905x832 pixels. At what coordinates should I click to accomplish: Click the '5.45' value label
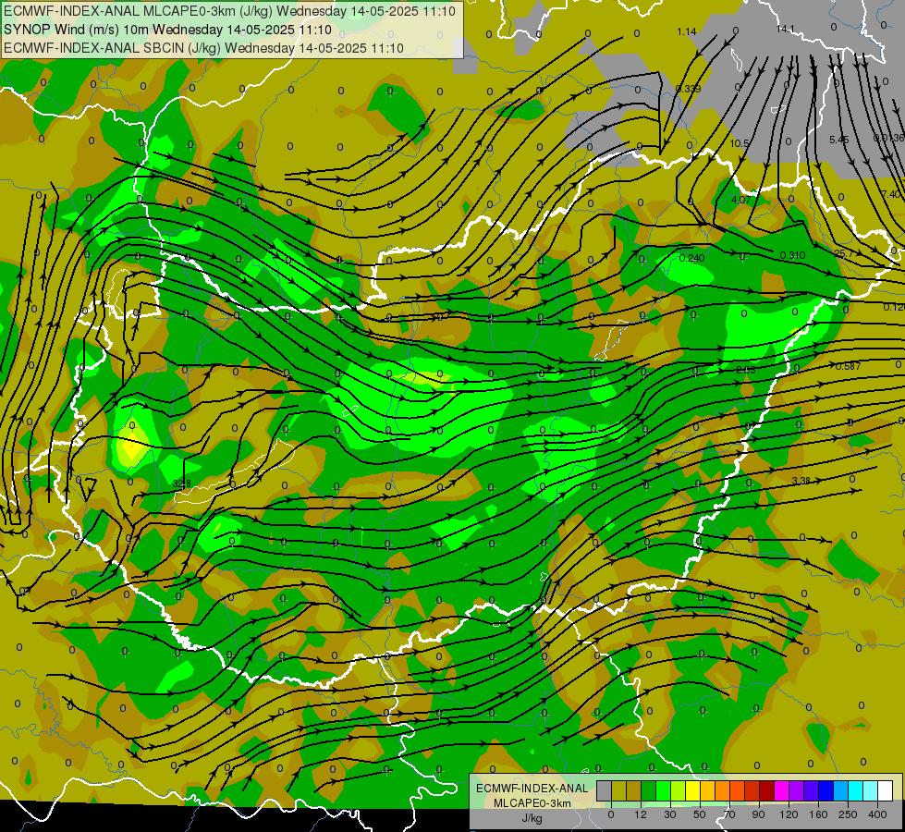pos(839,140)
